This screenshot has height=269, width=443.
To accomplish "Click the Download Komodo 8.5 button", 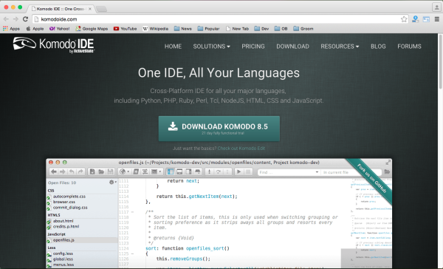I will click(219, 129).
